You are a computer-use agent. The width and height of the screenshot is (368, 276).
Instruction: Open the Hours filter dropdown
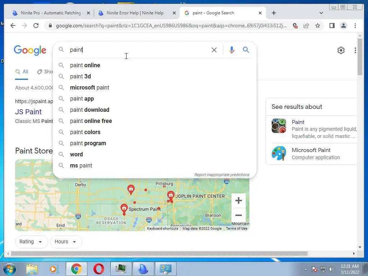[66, 241]
